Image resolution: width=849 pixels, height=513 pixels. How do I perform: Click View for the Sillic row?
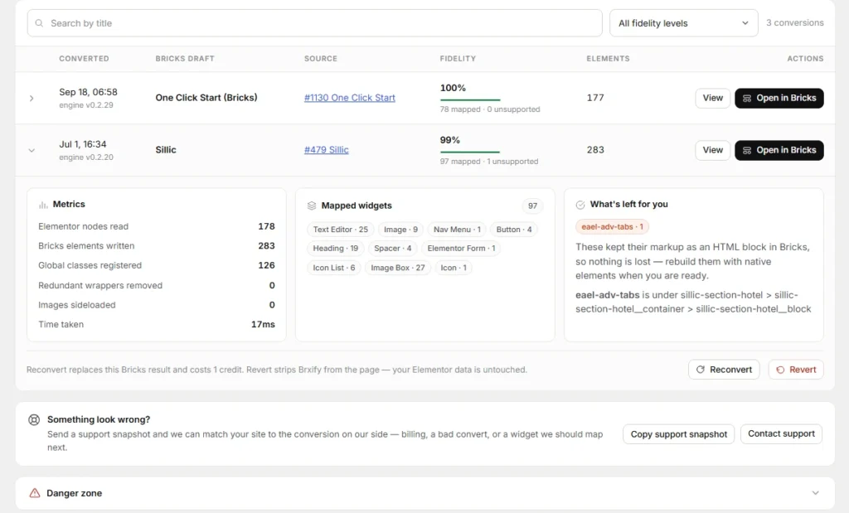pos(712,150)
